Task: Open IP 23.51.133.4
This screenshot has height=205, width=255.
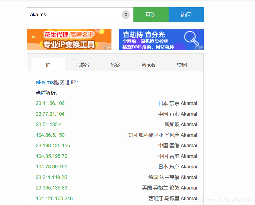Action: [x=49, y=124]
